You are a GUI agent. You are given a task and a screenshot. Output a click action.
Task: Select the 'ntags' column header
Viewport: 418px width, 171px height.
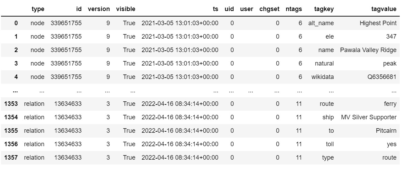point(294,9)
